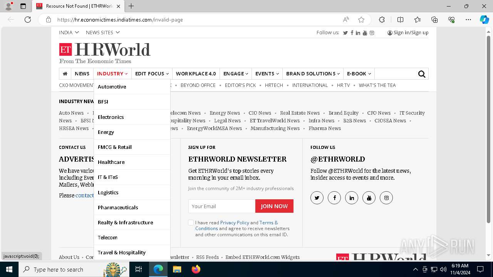Screen dimensions: 493x277
Task: Click the Windows taskbar search box
Action: (x=74, y=269)
